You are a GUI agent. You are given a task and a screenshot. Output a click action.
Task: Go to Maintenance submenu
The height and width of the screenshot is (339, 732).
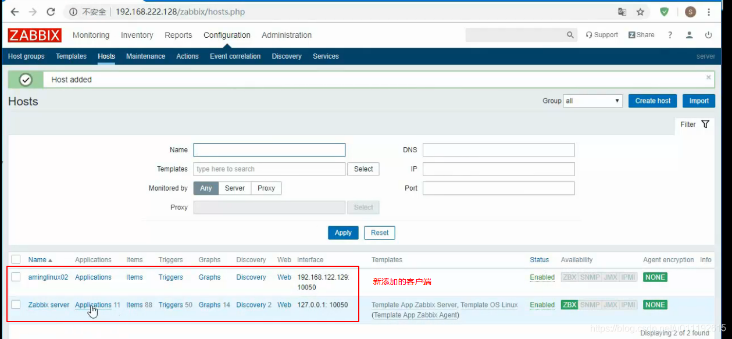pos(145,56)
